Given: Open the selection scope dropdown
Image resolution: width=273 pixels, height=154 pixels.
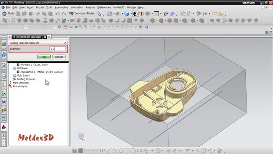Looking at the screenshot, I should point(54,27).
